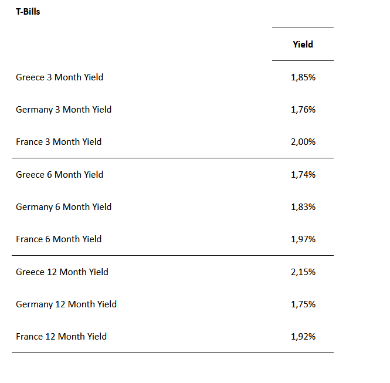Select the Germany 12 Month Yield label
The image size is (390, 383).
[66, 304]
